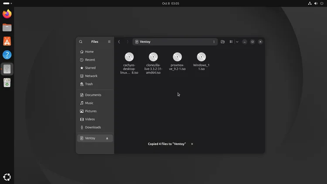327x184 pixels.
Task: Open Files app from the dock
Action: pos(7,27)
